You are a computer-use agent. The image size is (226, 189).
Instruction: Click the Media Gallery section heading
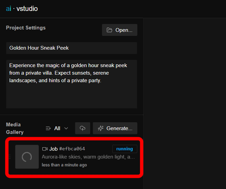(x=15, y=128)
